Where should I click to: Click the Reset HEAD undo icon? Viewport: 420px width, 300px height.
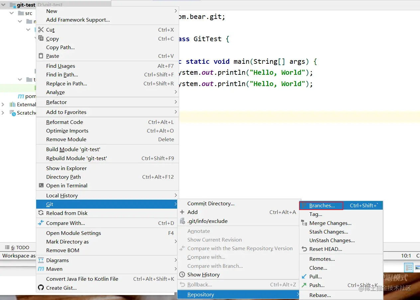point(304,249)
